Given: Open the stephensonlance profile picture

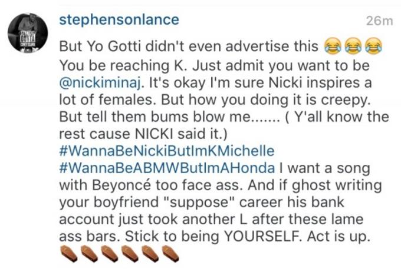Looking at the screenshot, I should click(x=28, y=33).
